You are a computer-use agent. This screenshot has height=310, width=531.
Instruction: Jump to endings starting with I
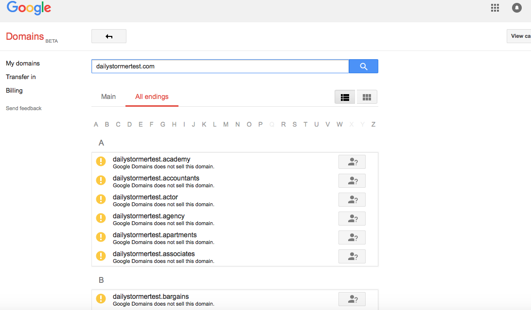pos(184,125)
